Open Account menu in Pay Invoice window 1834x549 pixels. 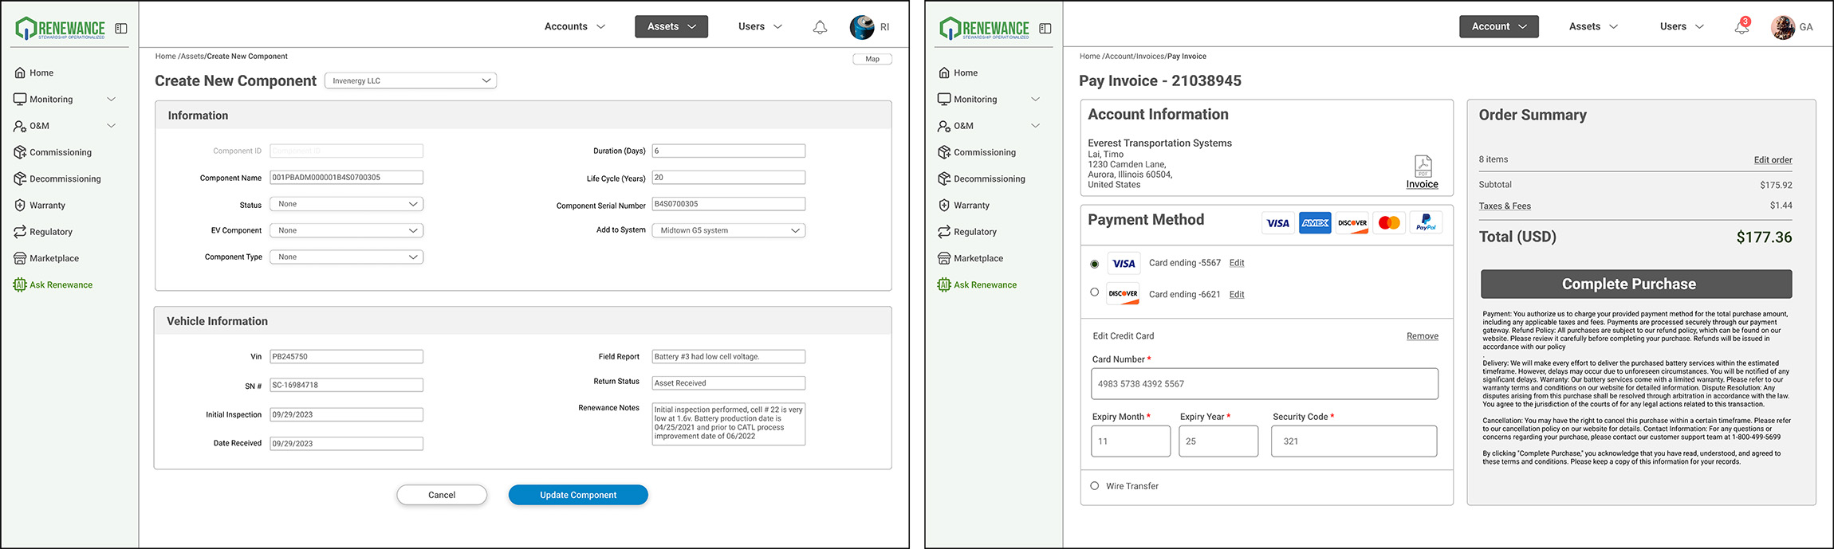1499,26
